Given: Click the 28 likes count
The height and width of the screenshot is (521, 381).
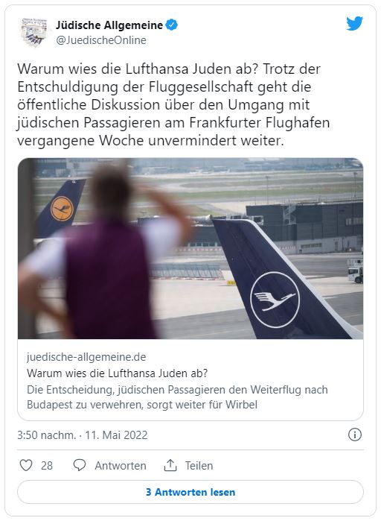Looking at the screenshot, I should (47, 466).
